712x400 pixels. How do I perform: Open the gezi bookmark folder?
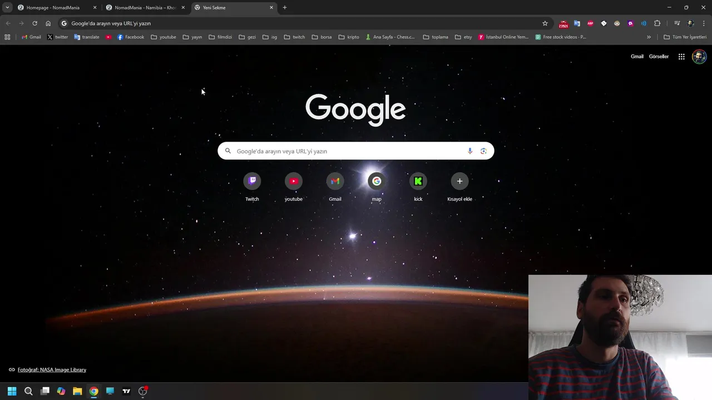tap(247, 37)
